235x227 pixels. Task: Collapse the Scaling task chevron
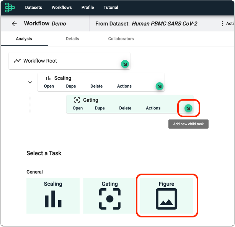30,83
